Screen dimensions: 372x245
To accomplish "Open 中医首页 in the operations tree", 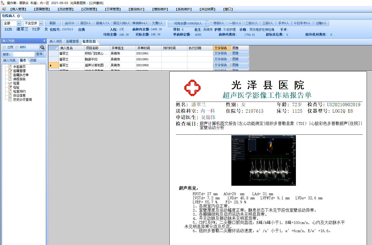I will click(19, 67).
